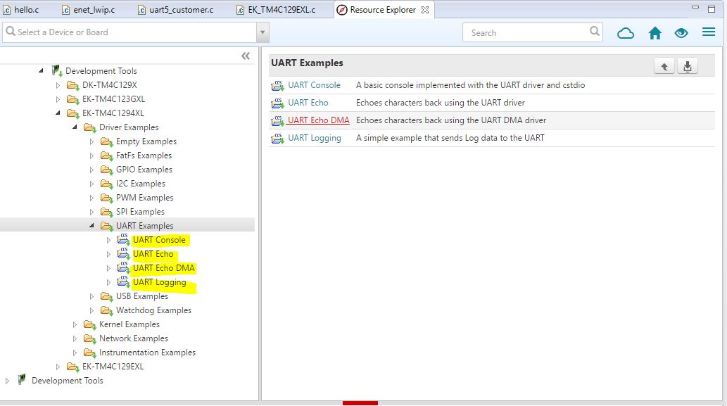This screenshot has width=727, height=406.
Task: Click the bottom Development Tools chip icon
Action: pos(21,379)
